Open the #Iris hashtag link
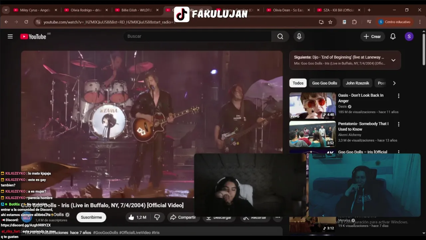 click(156, 232)
